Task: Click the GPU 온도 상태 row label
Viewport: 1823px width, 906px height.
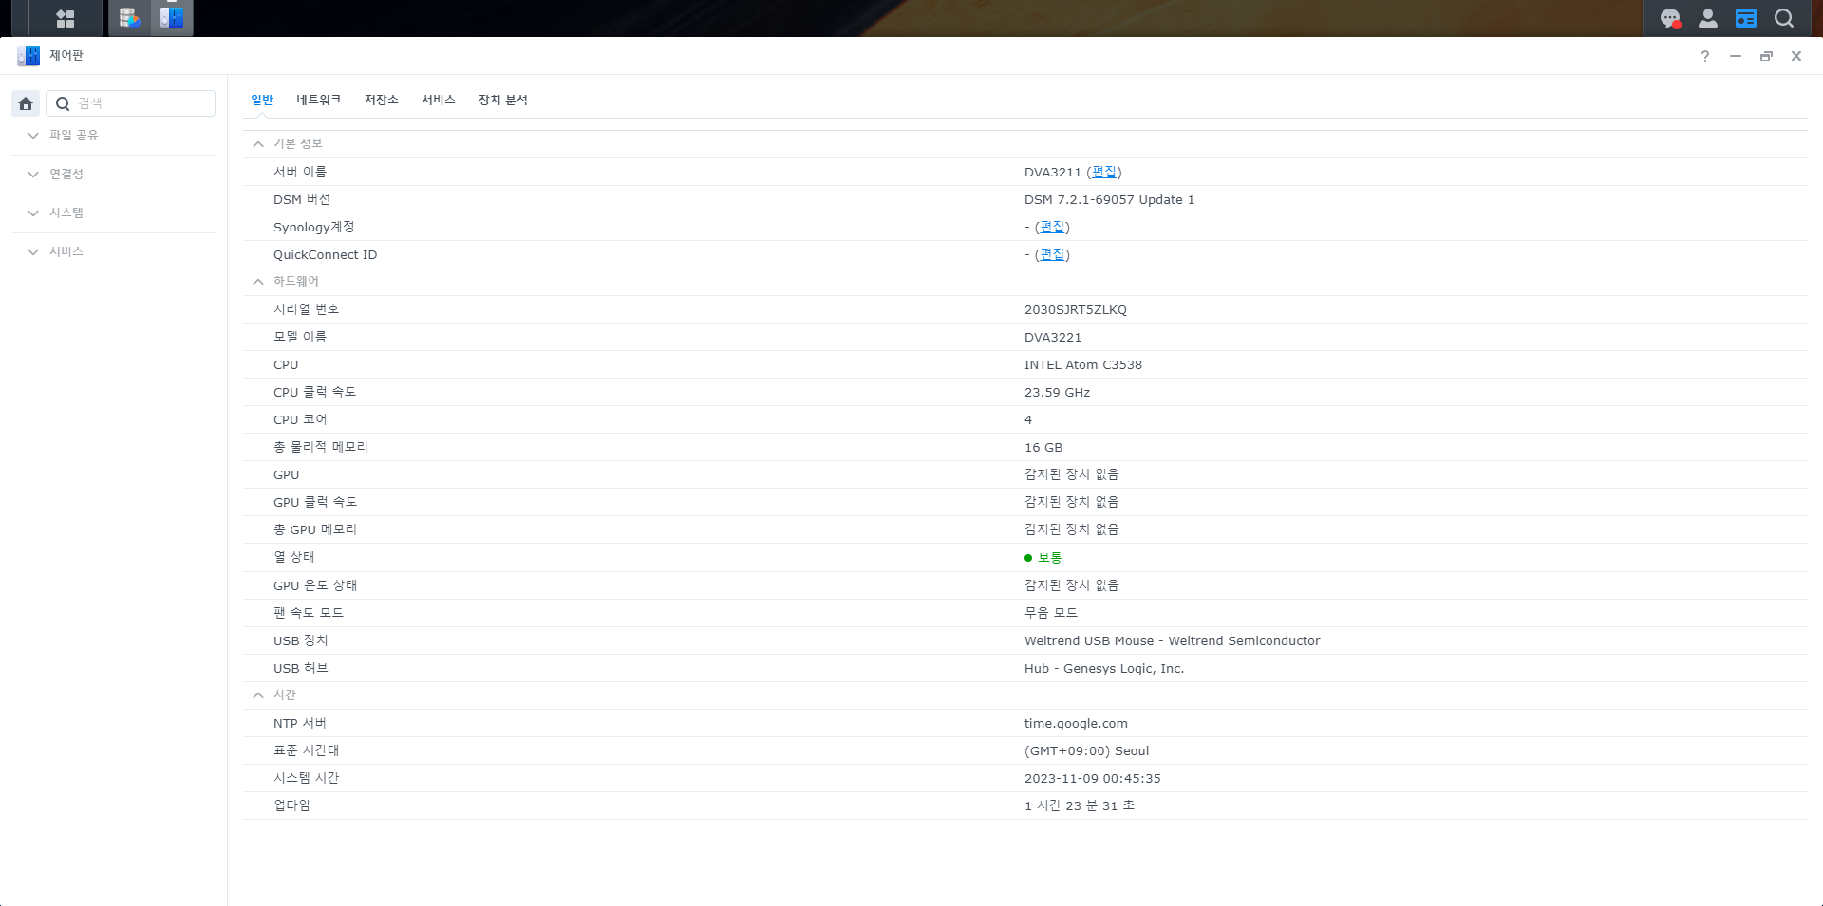Action: click(x=315, y=585)
